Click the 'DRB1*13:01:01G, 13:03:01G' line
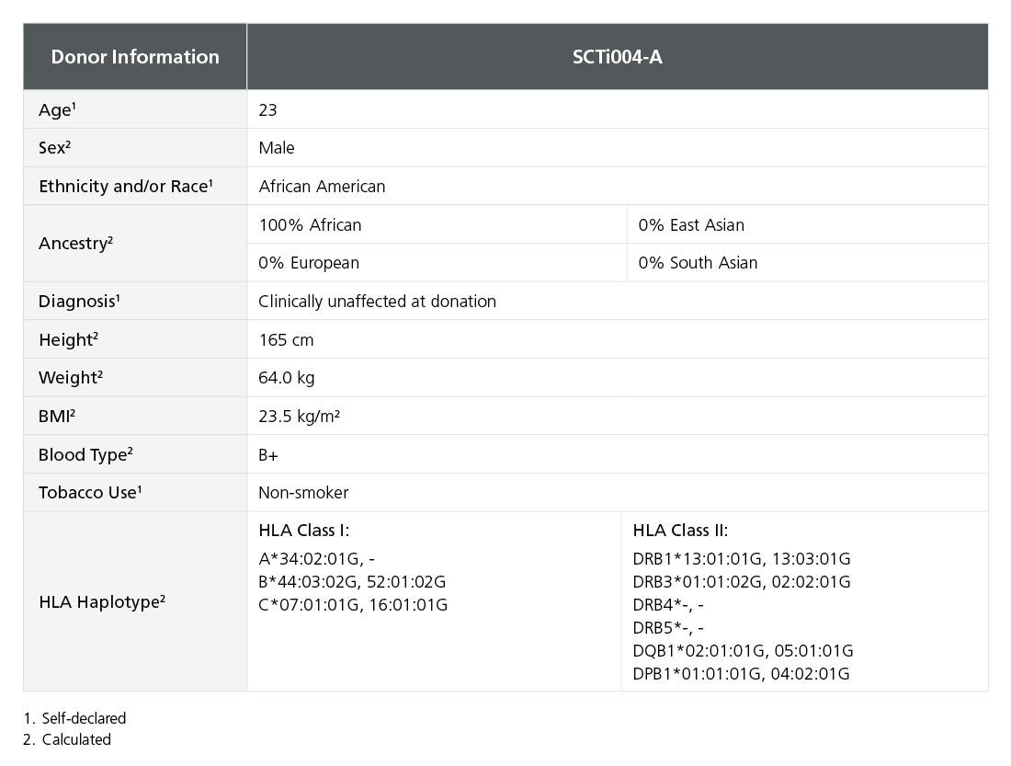Viewport: 1011px width, 766px height. 742,559
